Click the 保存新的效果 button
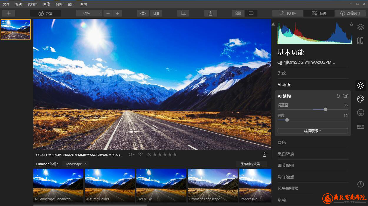 pos(251,164)
